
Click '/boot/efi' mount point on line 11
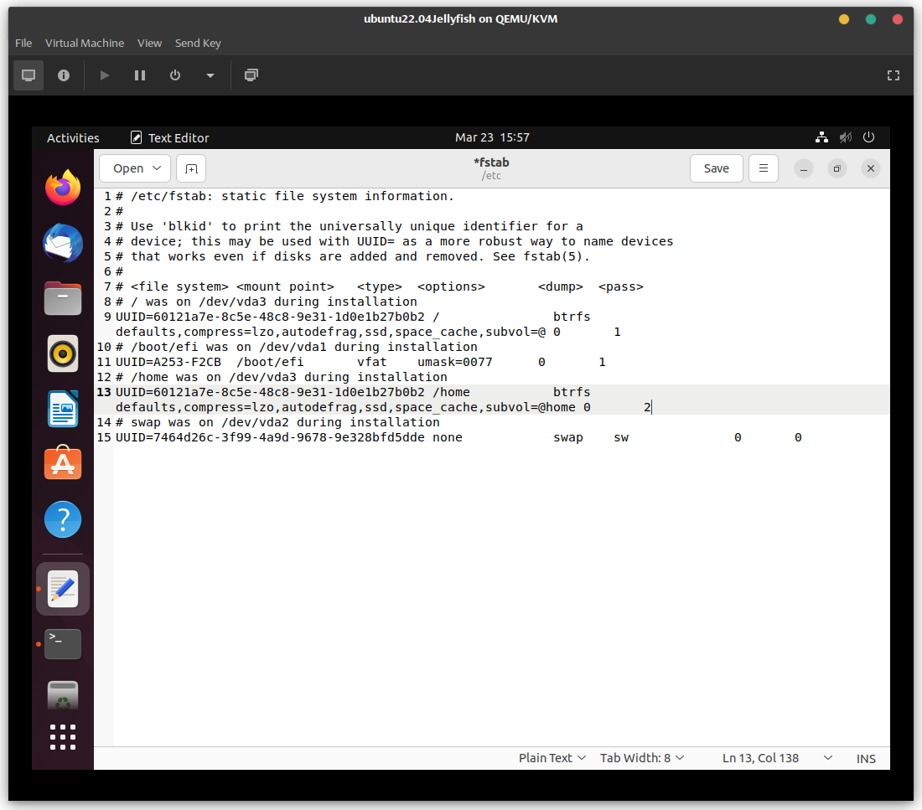click(270, 362)
